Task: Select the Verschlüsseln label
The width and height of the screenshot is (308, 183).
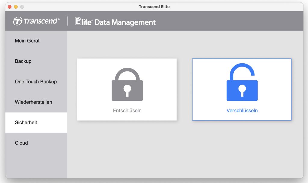Action: (x=242, y=110)
